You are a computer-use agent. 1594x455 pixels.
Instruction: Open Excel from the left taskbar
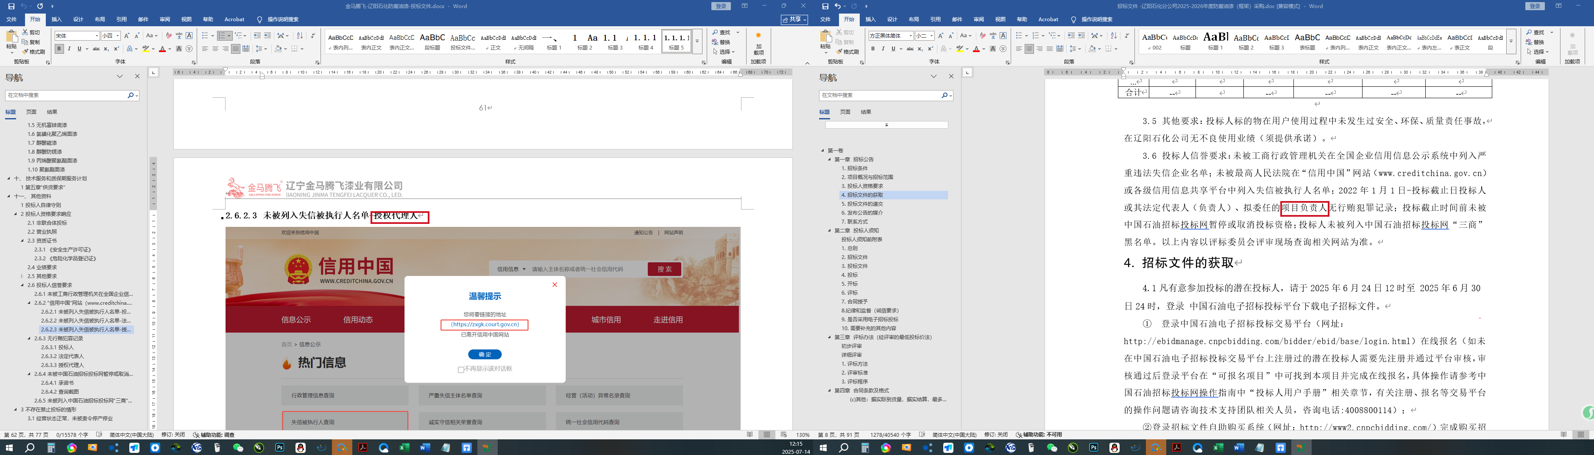click(404, 447)
